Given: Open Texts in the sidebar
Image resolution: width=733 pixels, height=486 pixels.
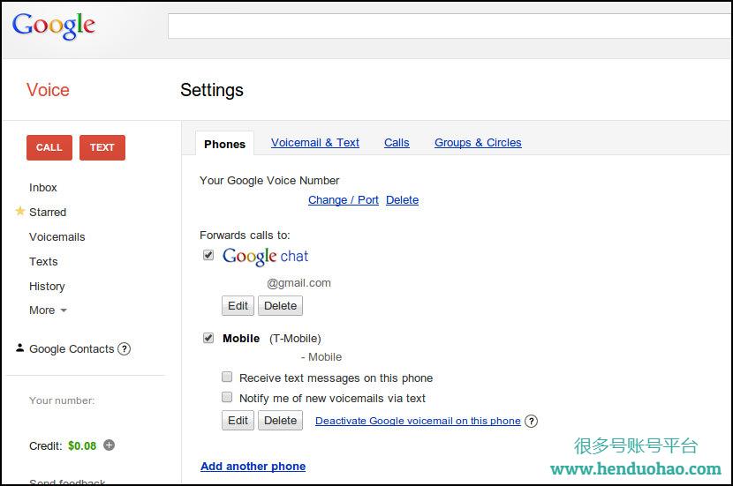Looking at the screenshot, I should tap(43, 261).
